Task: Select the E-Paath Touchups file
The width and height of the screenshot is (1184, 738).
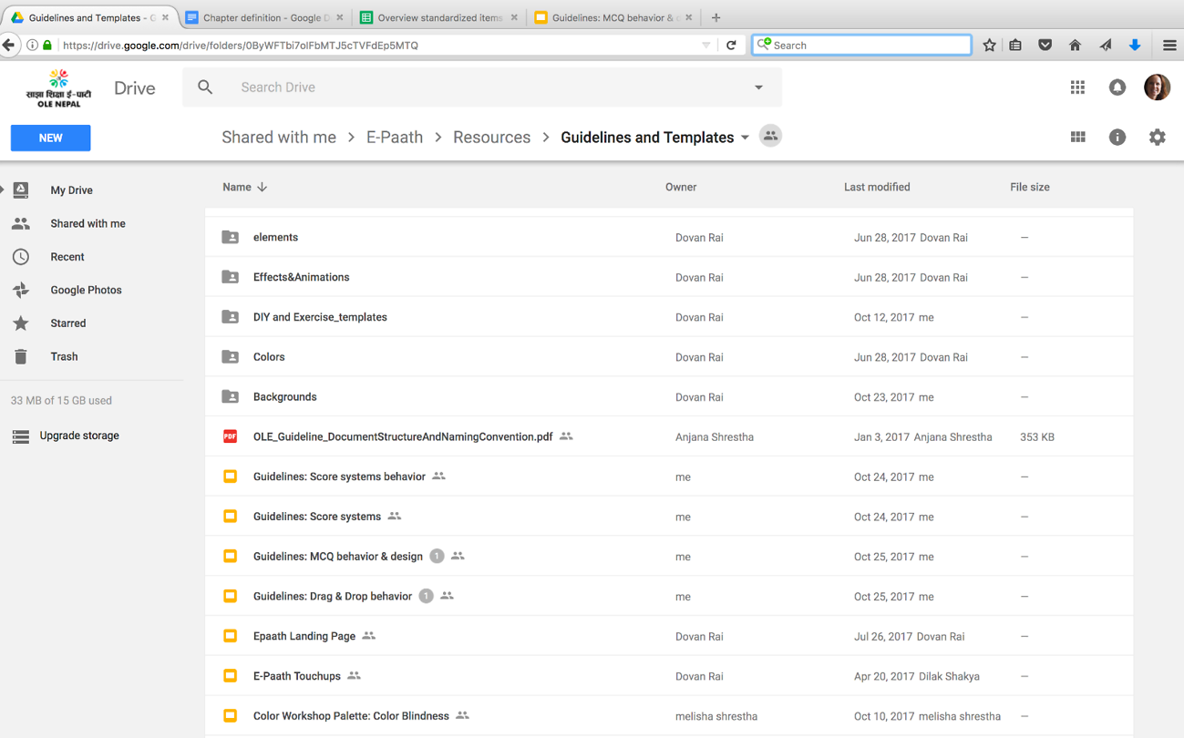Action: [x=669, y=676]
